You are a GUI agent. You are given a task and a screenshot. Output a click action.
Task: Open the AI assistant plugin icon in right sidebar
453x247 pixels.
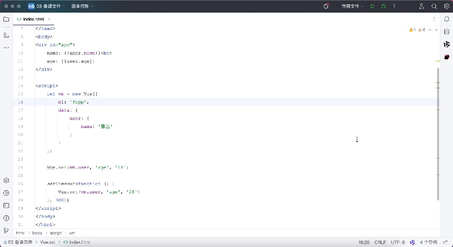click(x=447, y=44)
